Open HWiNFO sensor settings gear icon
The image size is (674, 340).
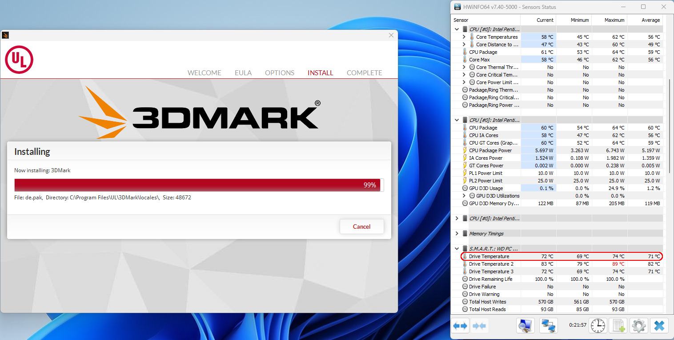point(639,326)
